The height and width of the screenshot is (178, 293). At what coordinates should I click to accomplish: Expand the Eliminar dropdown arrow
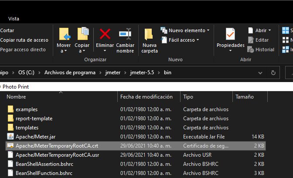pos(105,51)
